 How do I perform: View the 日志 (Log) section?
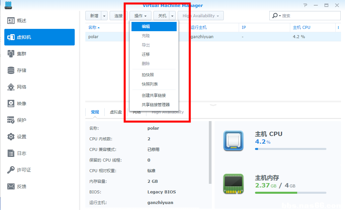[18, 153]
